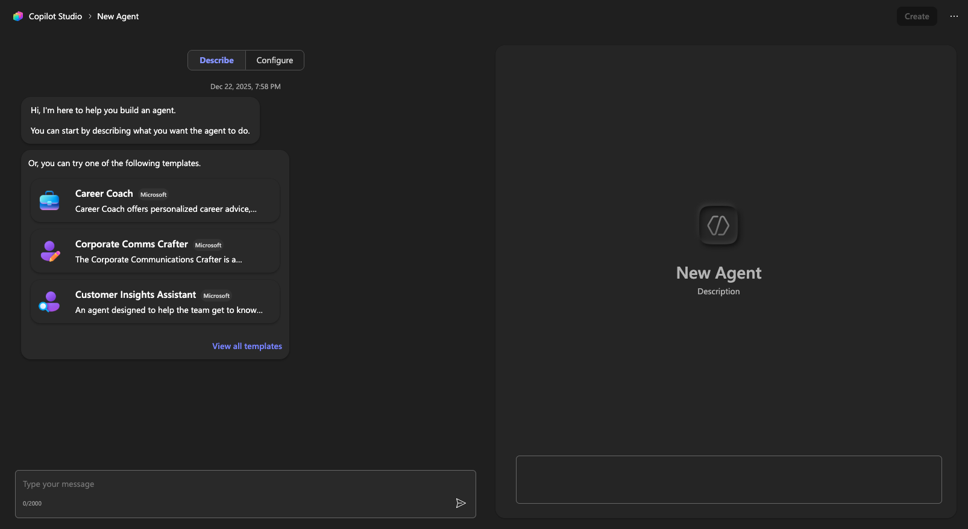
Task: Click the Dec 22, 2025 timestamp
Action: tap(245, 87)
